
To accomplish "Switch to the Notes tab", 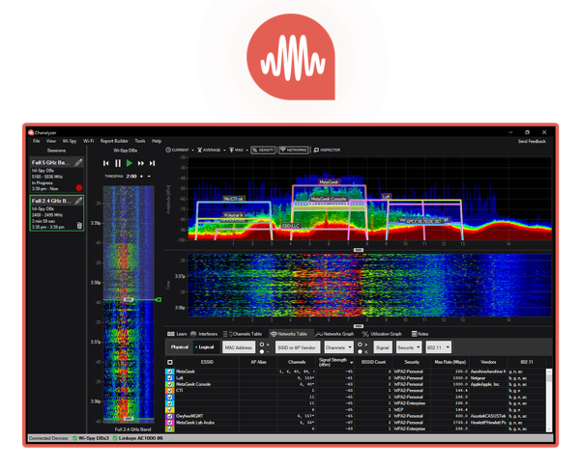I will [x=420, y=334].
